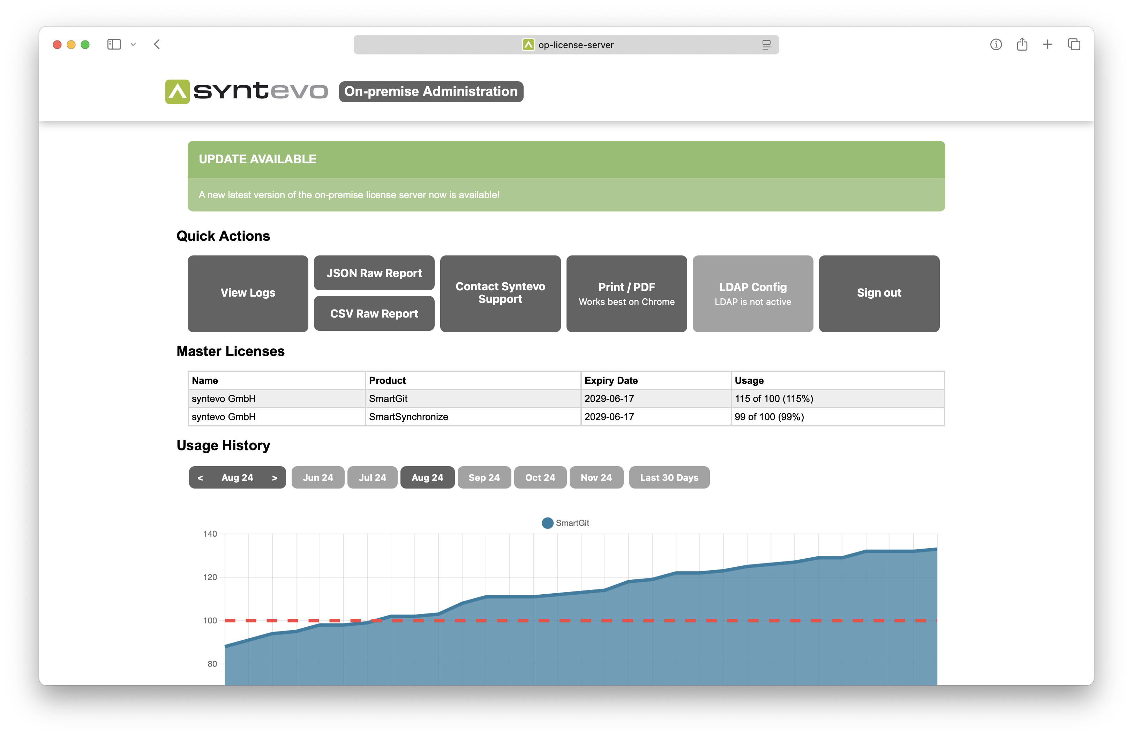Toggle the Safari sidebar icon
The width and height of the screenshot is (1133, 737).
(x=114, y=44)
